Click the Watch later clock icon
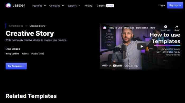This screenshot has width=185, height=103. click(165, 27)
